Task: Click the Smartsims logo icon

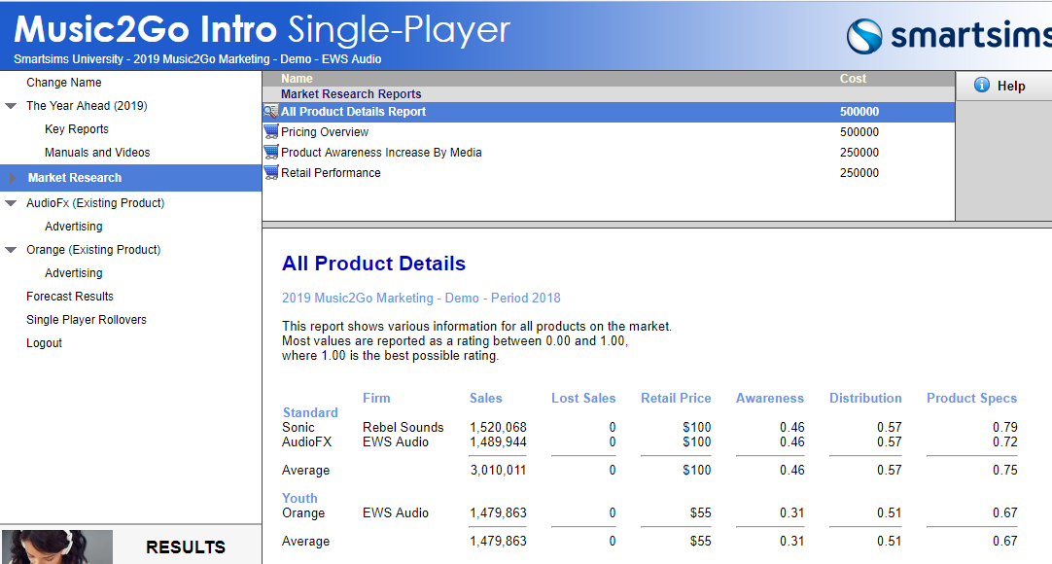Action: 863,37
